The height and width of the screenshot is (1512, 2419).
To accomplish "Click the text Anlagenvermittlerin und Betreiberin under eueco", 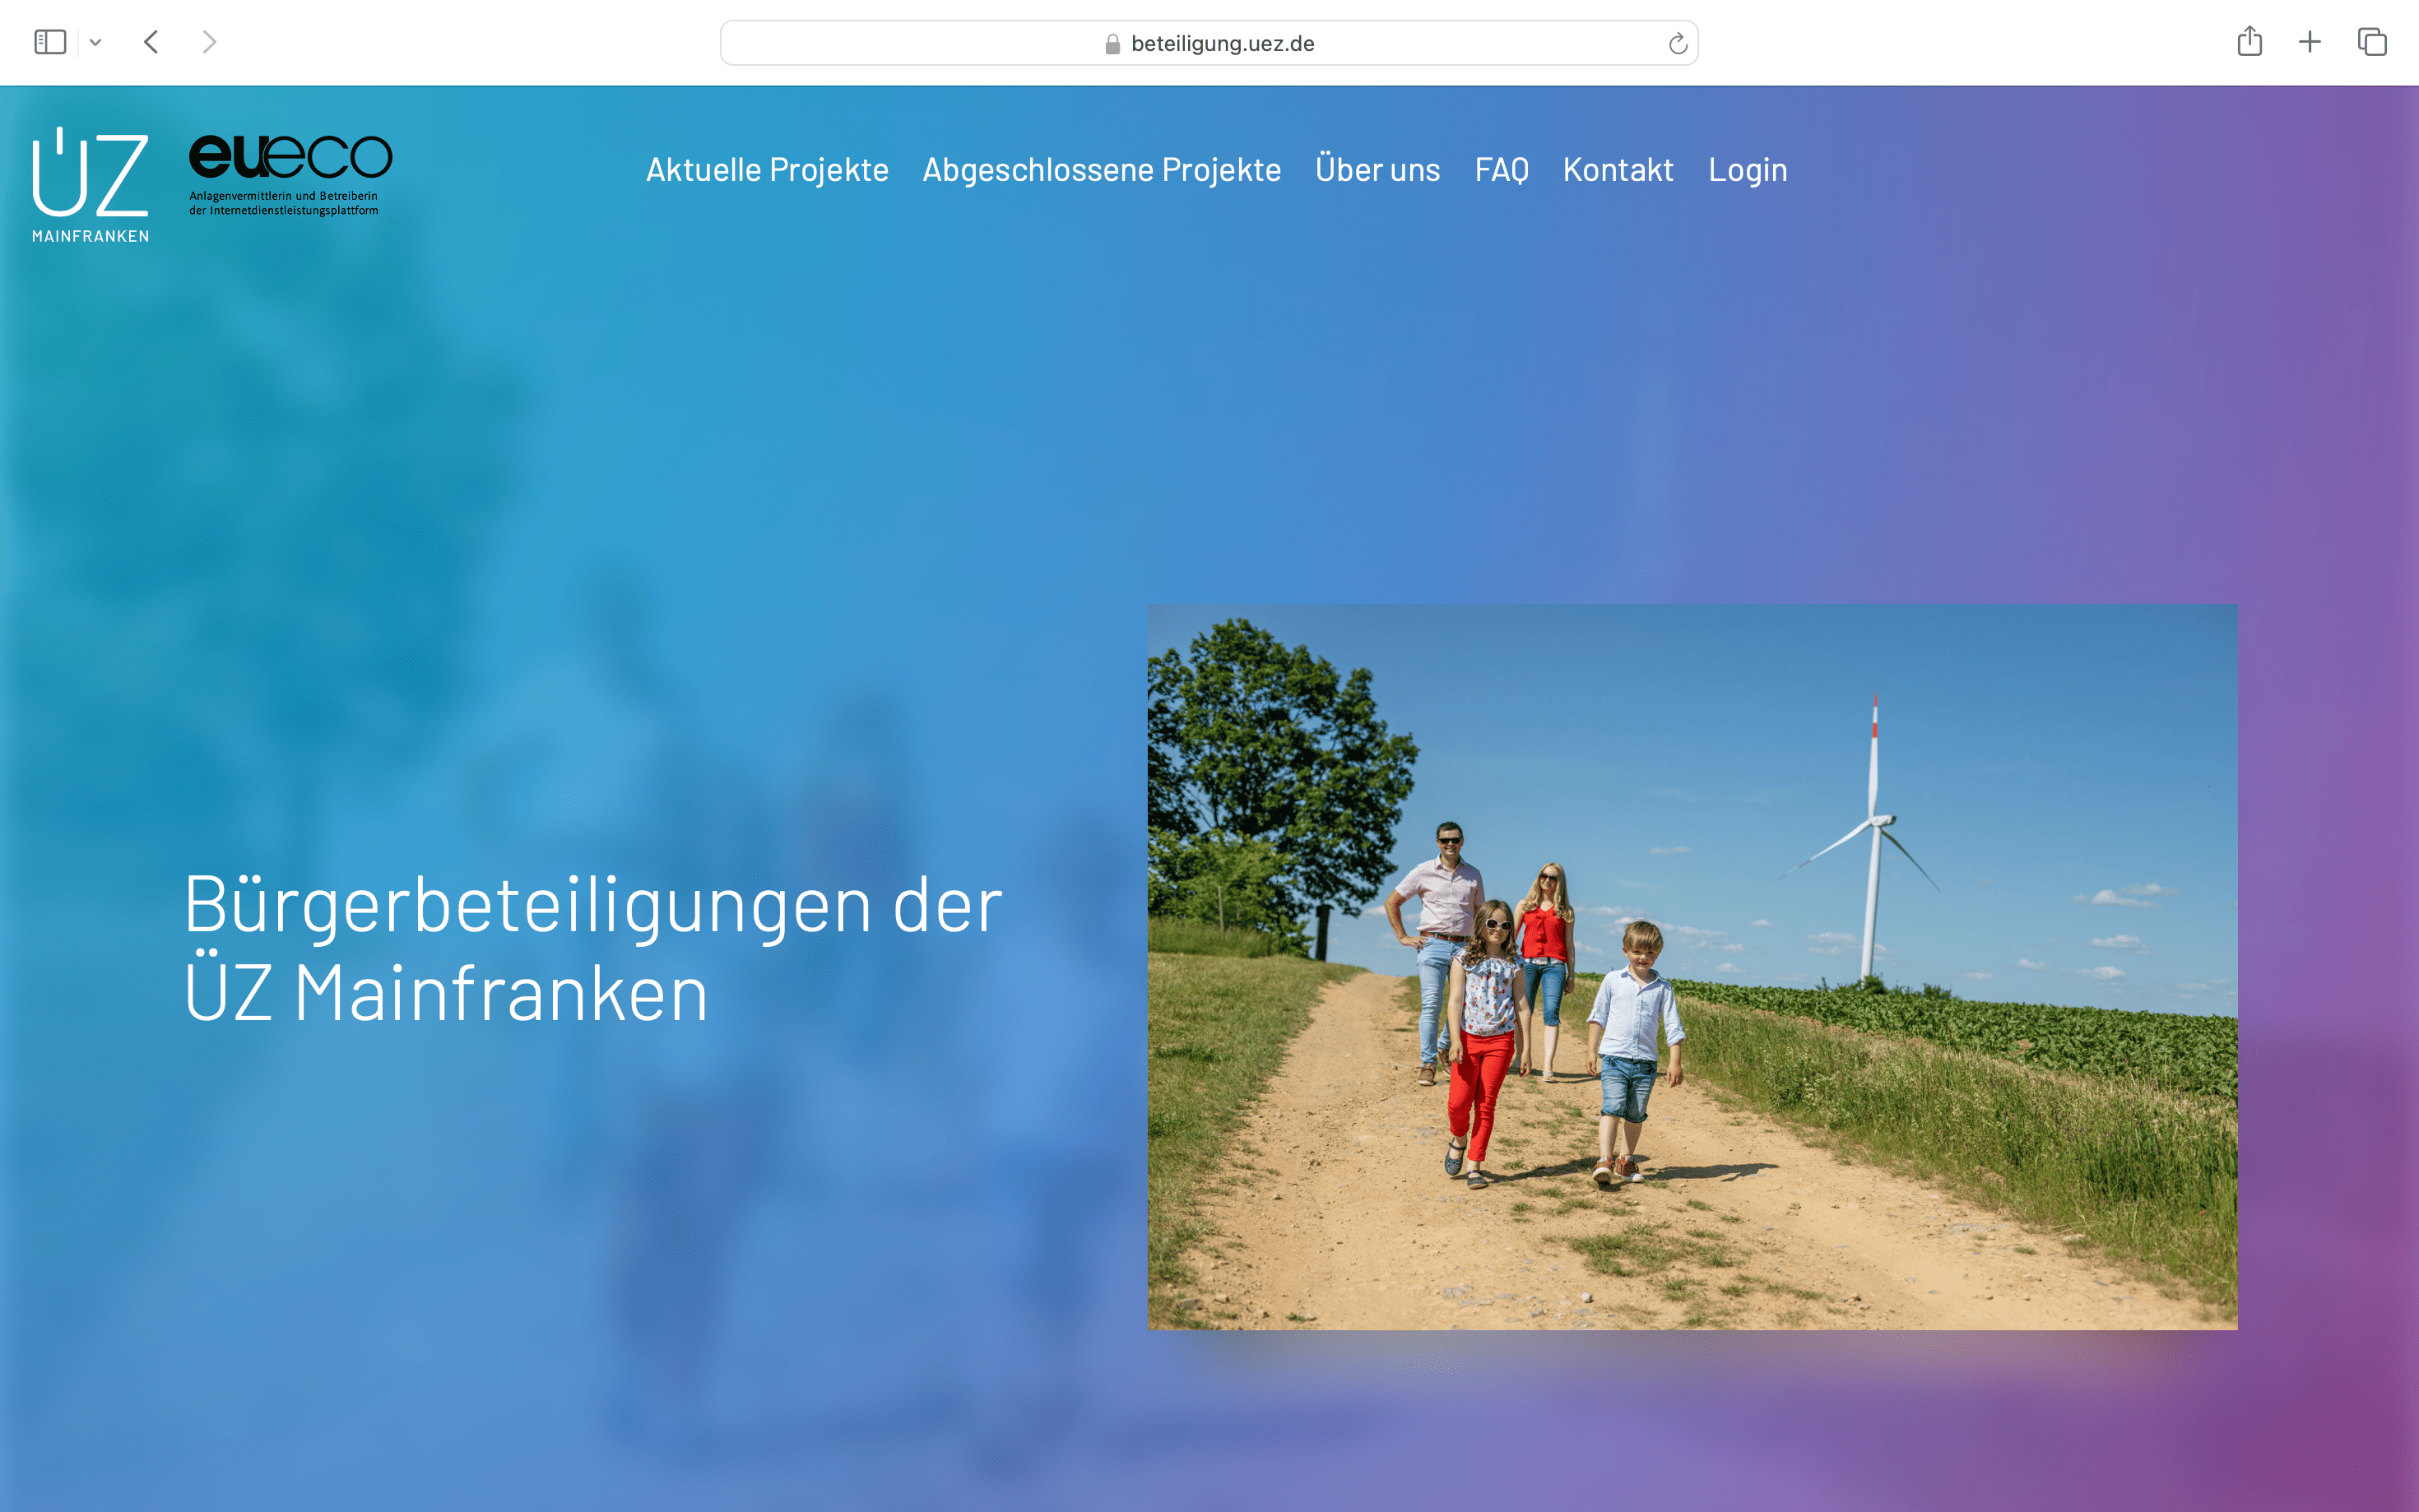I will [x=283, y=196].
